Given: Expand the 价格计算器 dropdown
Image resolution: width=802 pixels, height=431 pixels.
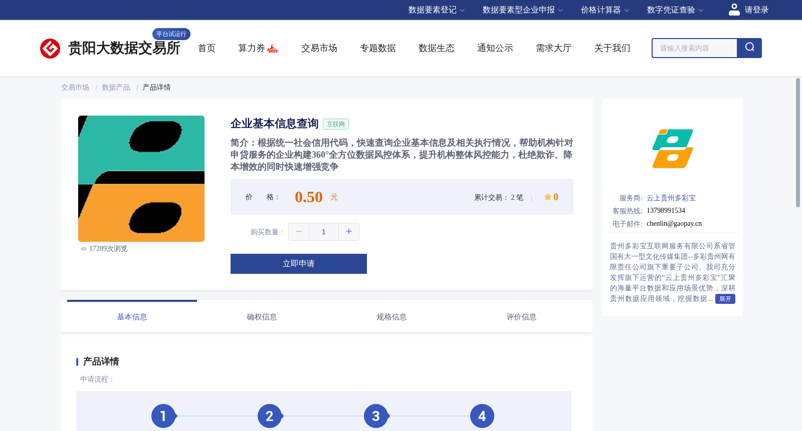Looking at the screenshot, I should point(605,10).
